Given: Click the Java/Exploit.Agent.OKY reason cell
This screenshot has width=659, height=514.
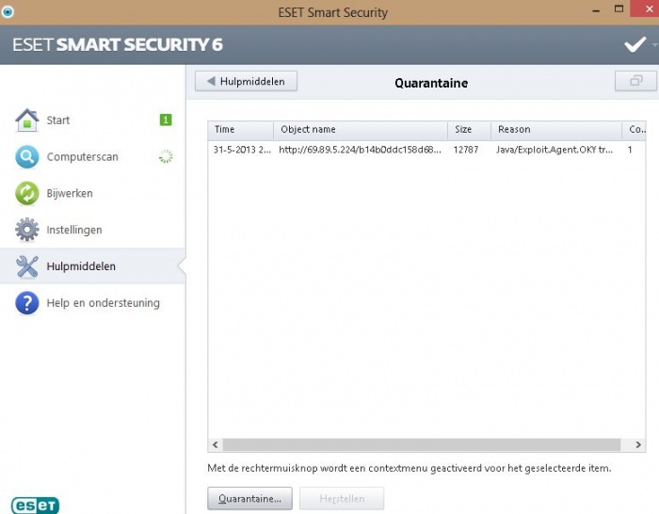Looking at the screenshot, I should tap(555, 150).
